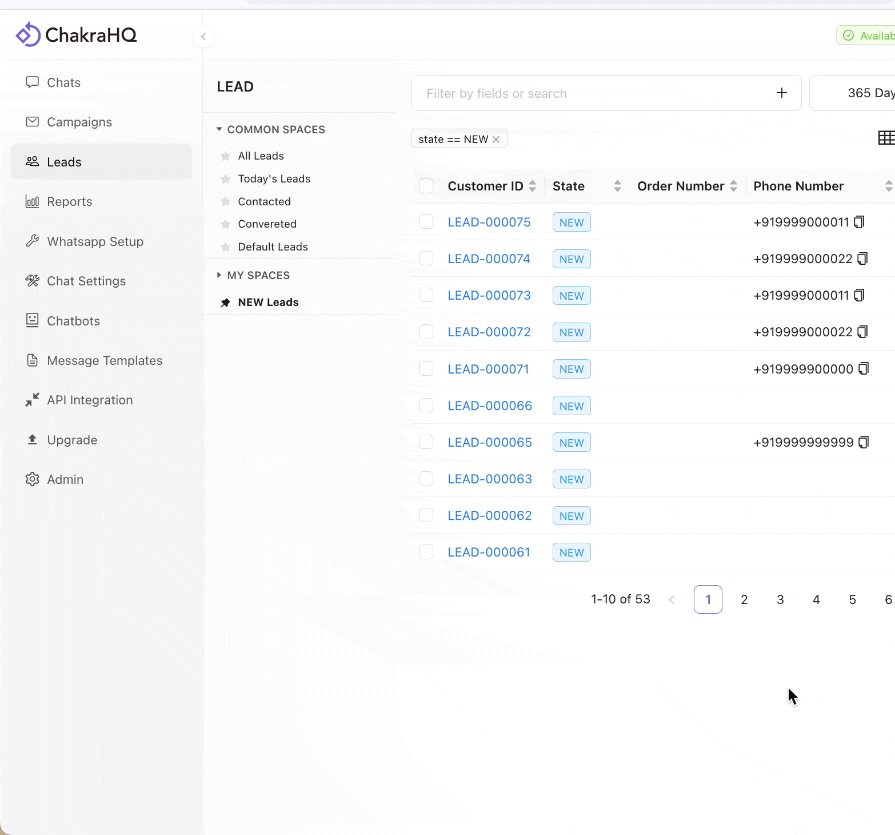Check the box for LEAD-000071
This screenshot has height=835, width=895.
(426, 369)
